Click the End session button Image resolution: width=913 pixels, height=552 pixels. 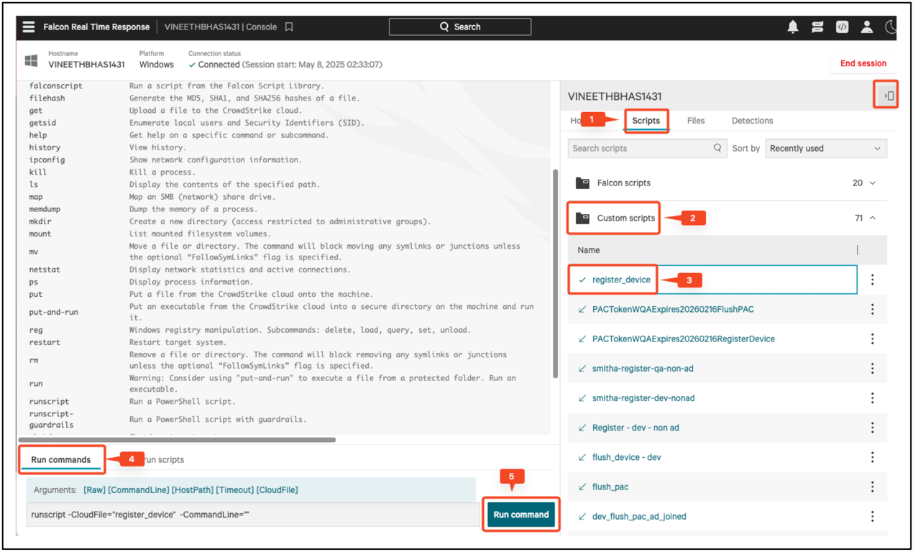point(863,63)
